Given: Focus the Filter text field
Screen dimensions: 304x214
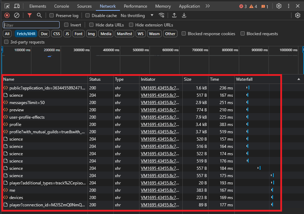Looking at the screenshot, I should (x=31, y=25).
